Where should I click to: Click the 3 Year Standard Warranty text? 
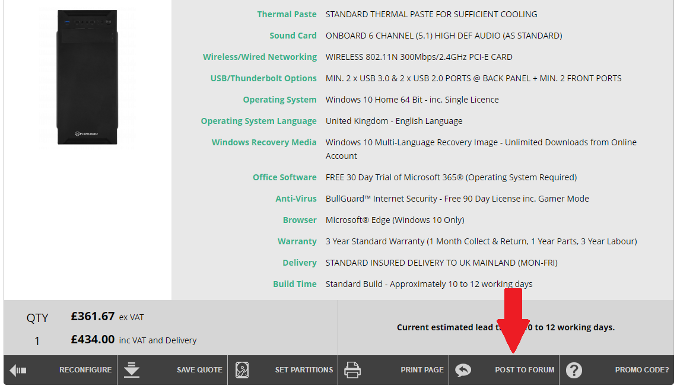pos(481,241)
